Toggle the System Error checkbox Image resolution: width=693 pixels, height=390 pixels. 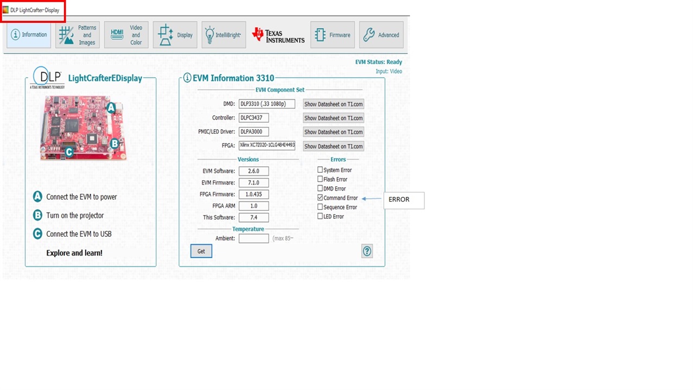coord(320,169)
